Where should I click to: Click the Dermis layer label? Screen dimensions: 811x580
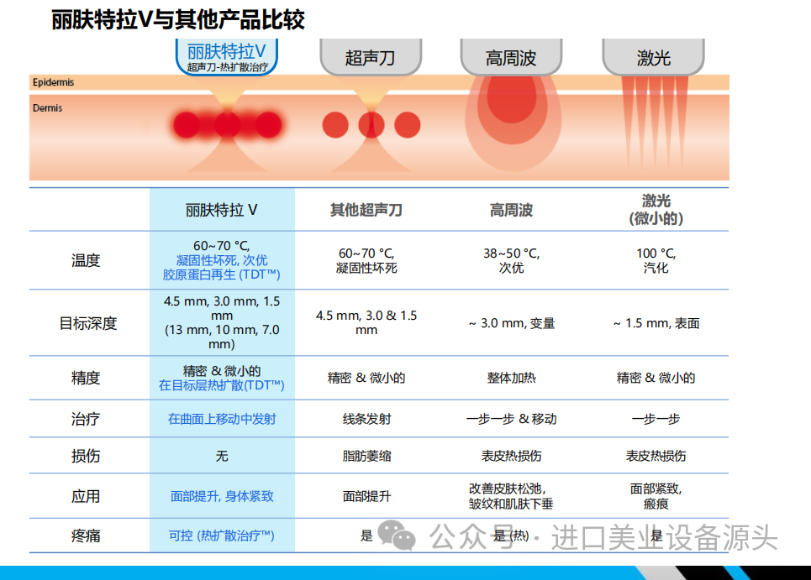pyautogui.click(x=47, y=107)
